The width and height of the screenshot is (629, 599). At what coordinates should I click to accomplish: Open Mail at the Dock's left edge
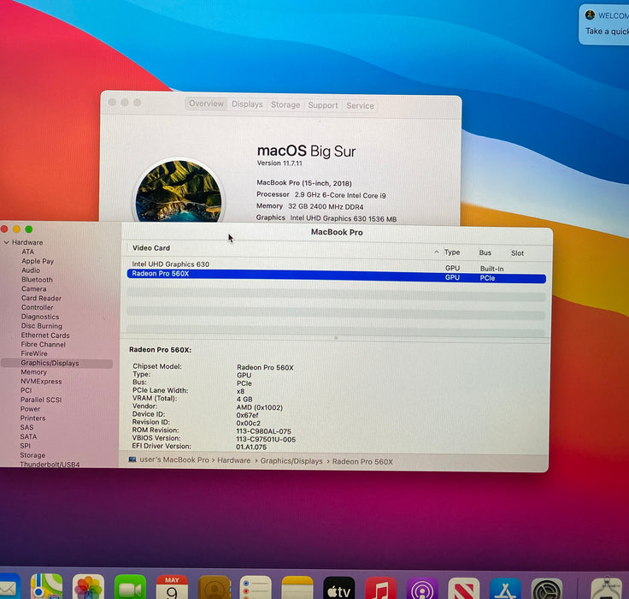pyautogui.click(x=9, y=587)
